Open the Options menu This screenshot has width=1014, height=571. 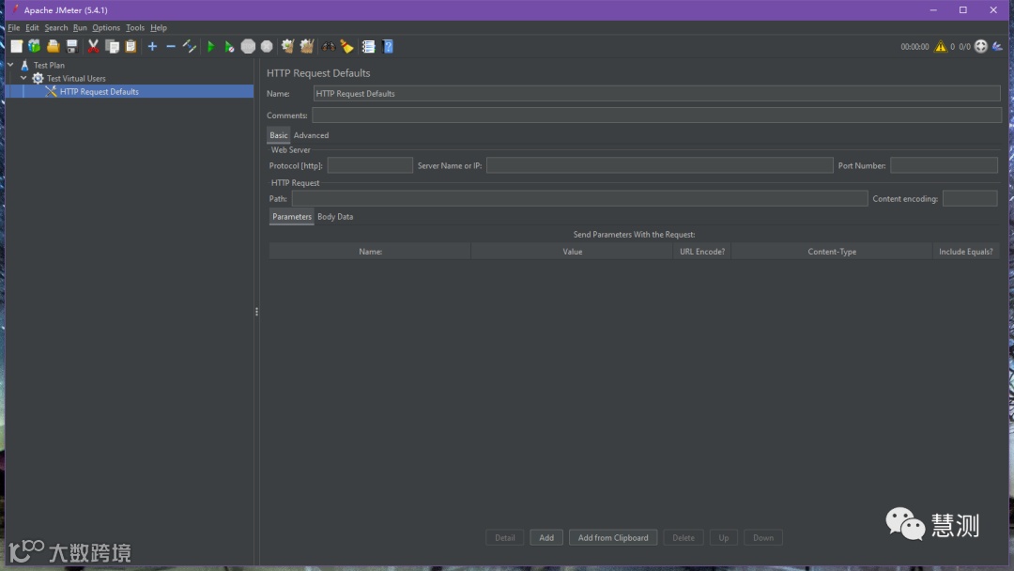pos(106,28)
